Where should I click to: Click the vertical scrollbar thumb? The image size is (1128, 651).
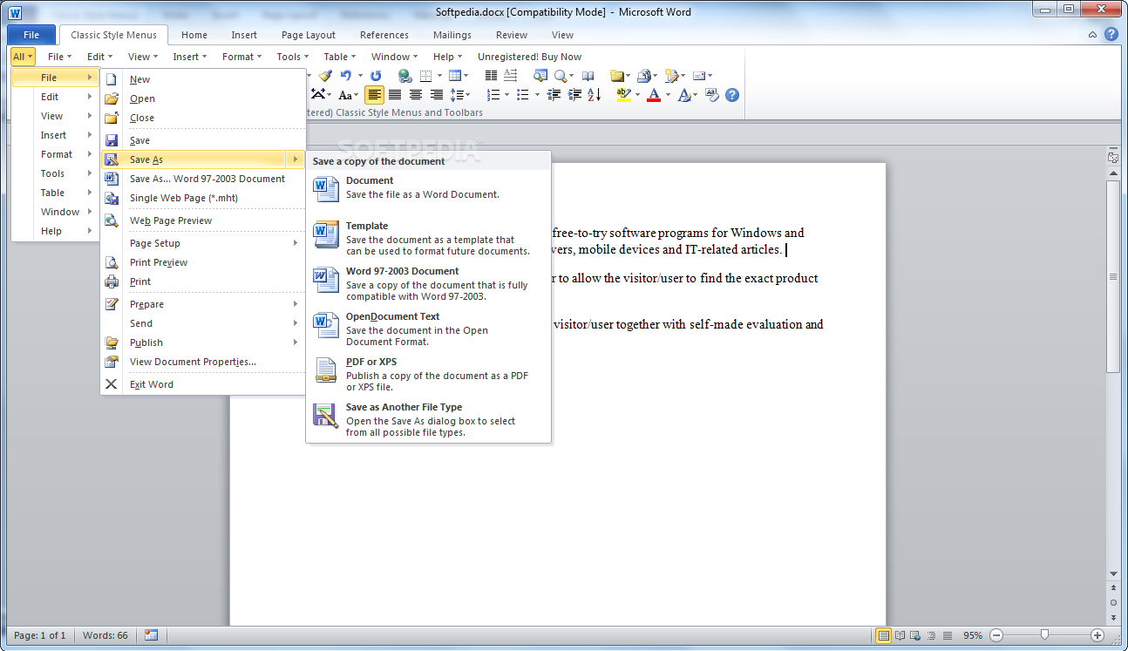click(1113, 276)
